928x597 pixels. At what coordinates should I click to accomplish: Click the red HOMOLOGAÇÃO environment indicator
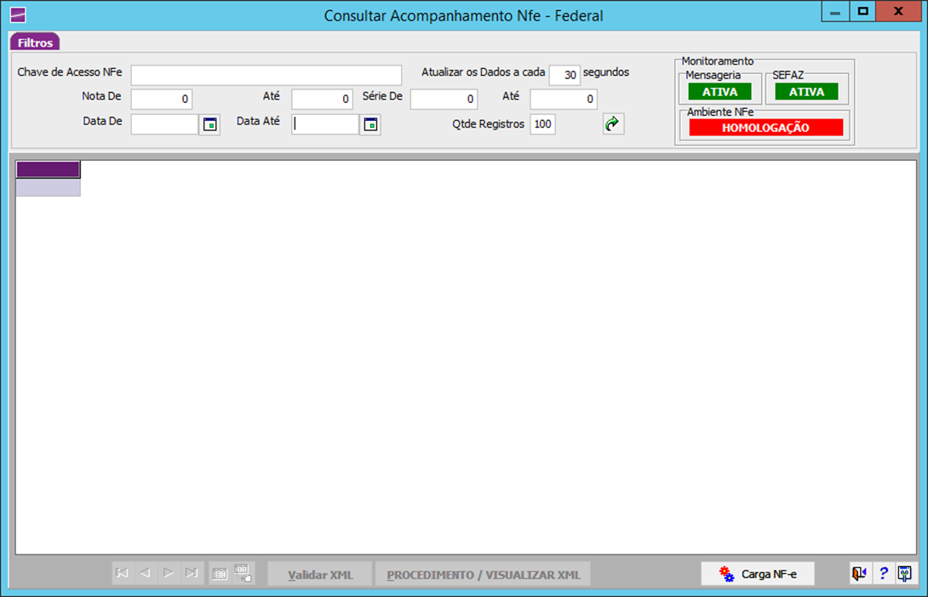766,128
